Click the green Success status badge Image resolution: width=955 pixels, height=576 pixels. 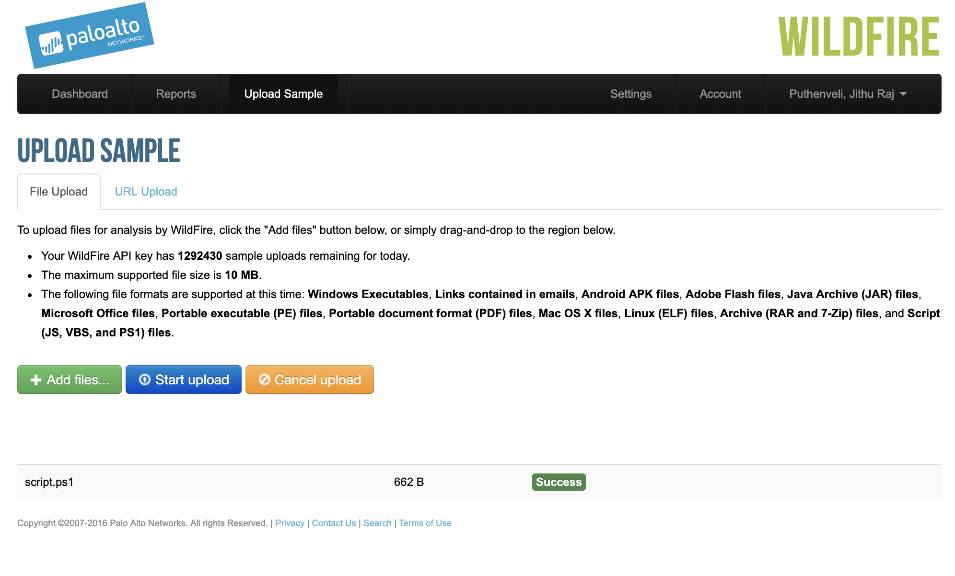[558, 482]
